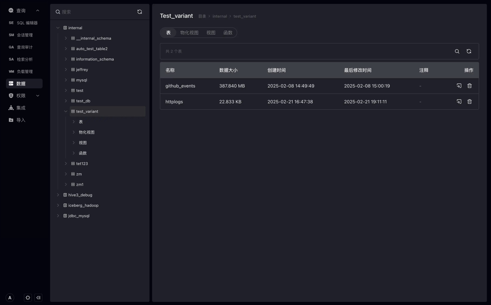Open the 导入 sidebar section
Image resolution: width=491 pixels, height=305 pixels.
[24, 120]
